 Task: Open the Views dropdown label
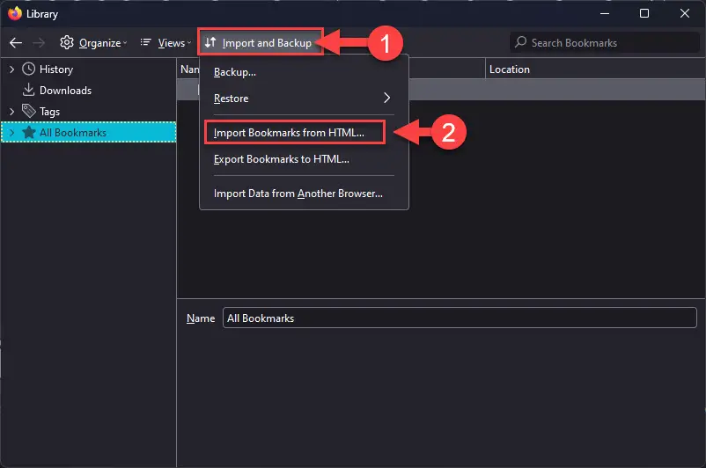pyautogui.click(x=172, y=43)
